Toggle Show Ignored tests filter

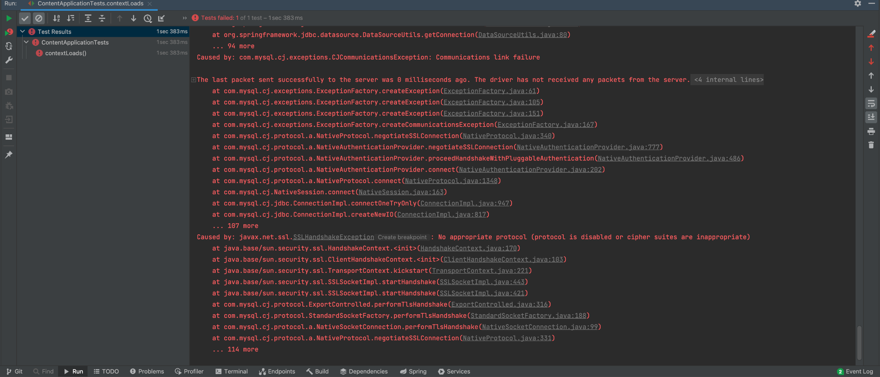point(38,18)
